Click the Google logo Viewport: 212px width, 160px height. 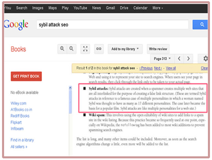coord(16,24)
